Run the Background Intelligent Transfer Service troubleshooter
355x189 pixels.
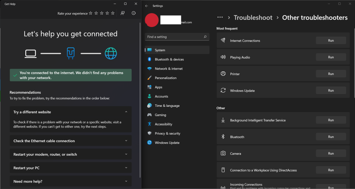[331, 120]
